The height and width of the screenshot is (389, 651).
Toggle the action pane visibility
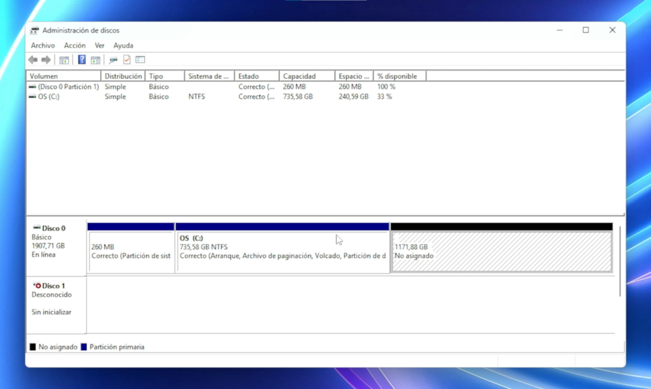[95, 60]
